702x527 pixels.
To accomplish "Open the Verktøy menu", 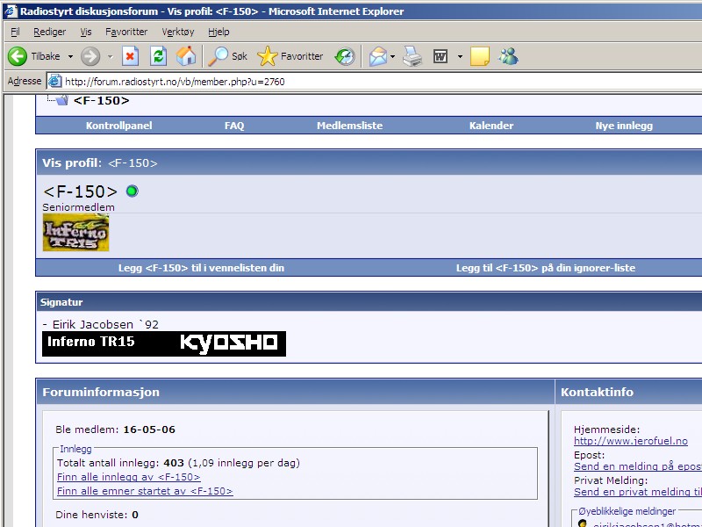I will pyautogui.click(x=178, y=32).
